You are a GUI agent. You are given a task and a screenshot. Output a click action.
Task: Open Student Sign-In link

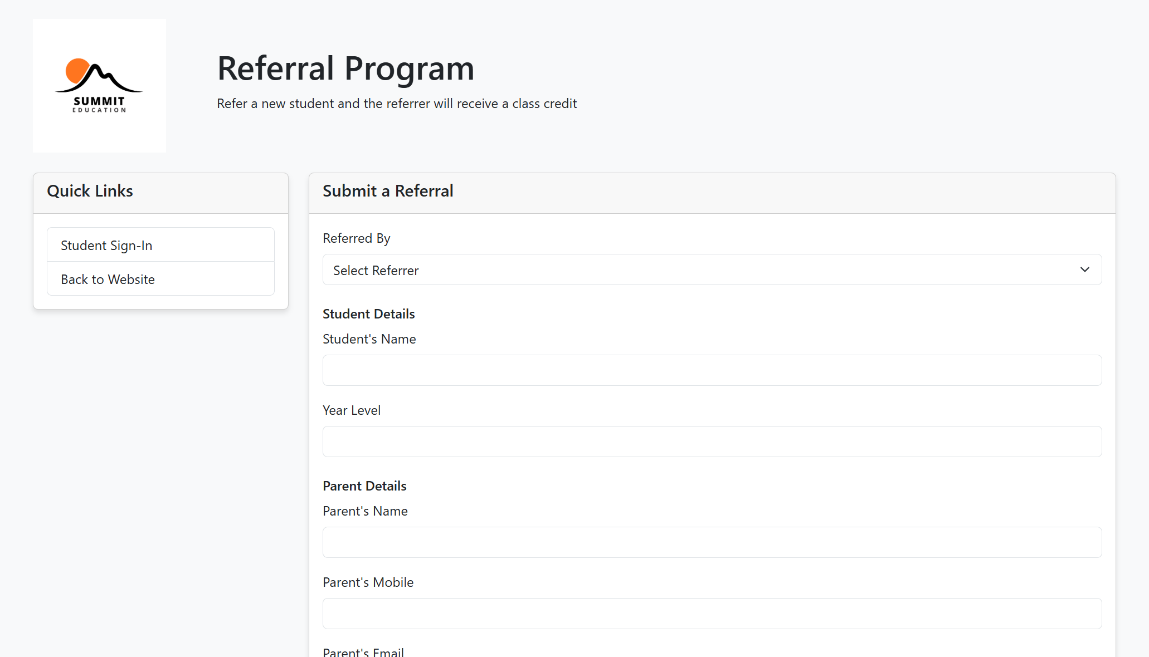coord(106,245)
